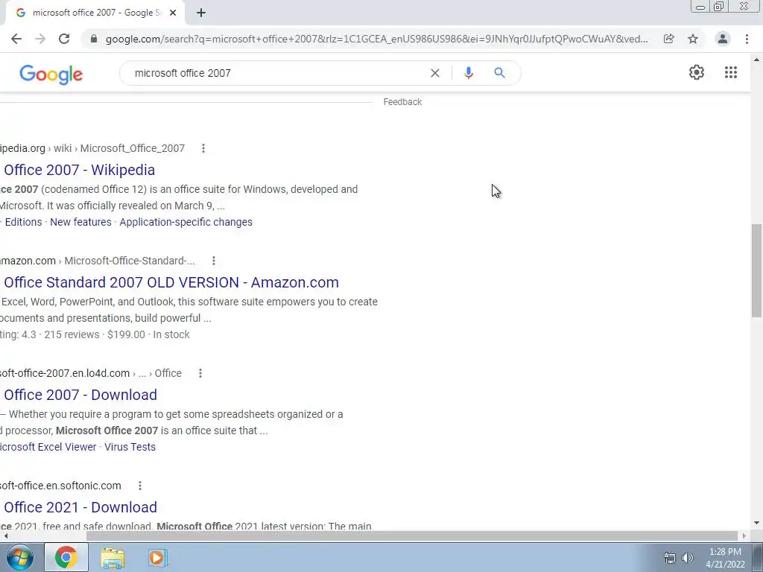Click the network tray icon
Screen dimensions: 763x572
click(670, 558)
